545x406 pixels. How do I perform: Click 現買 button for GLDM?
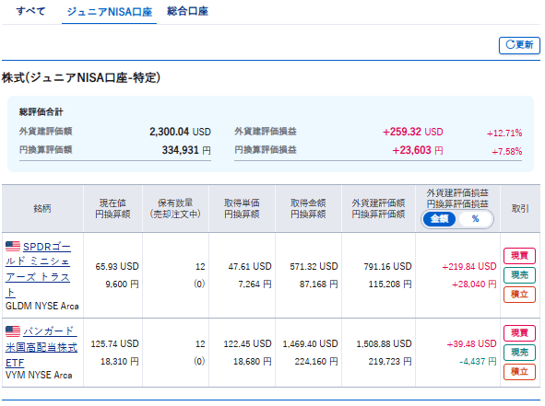[519, 256]
